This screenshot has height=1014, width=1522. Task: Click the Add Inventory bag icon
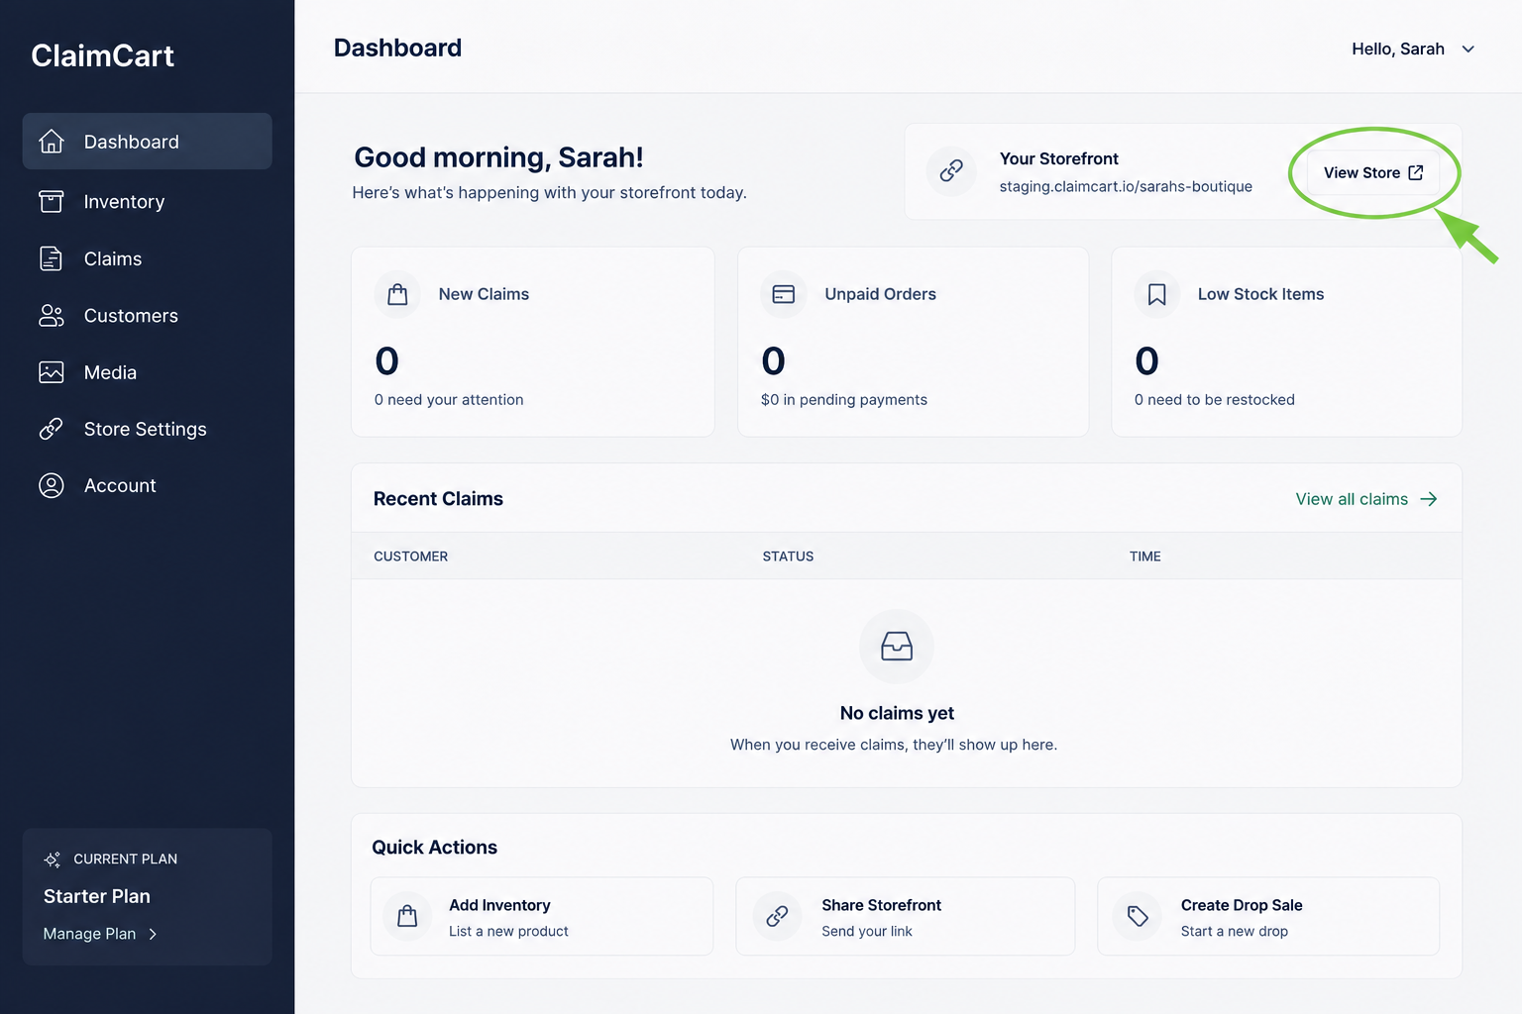click(x=407, y=916)
